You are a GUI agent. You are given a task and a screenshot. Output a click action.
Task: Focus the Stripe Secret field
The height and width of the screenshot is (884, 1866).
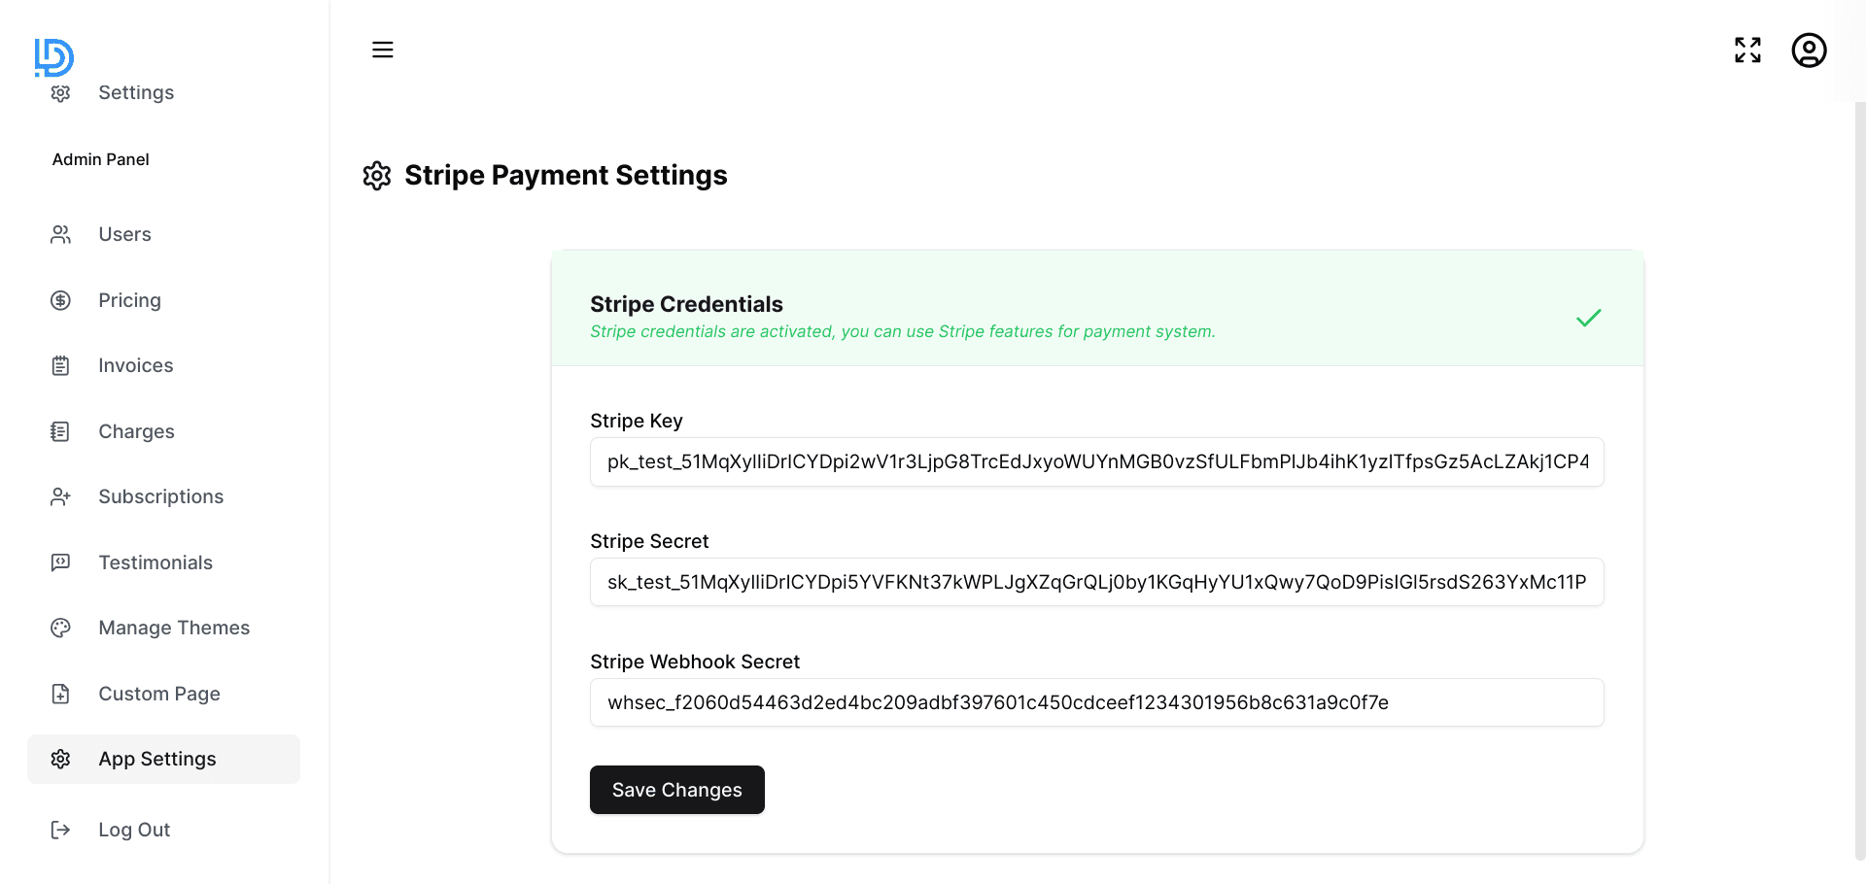[1096, 583]
